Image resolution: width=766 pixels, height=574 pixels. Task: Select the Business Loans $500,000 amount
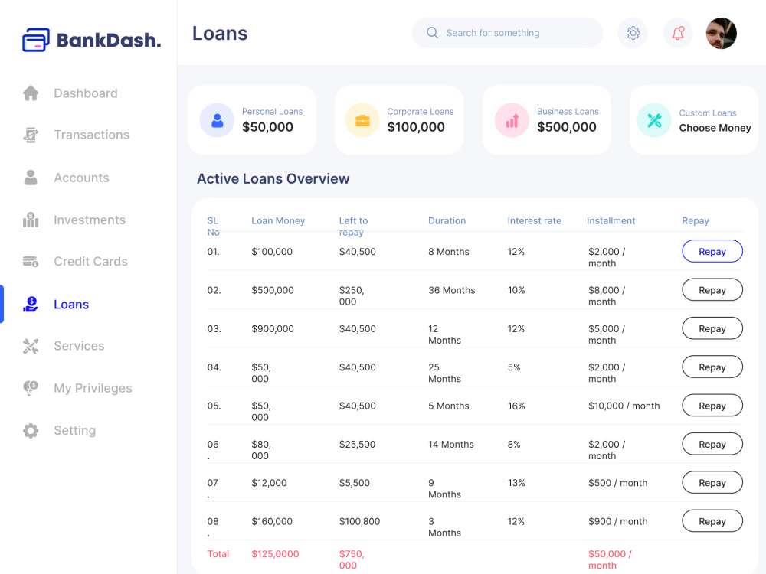pos(567,127)
